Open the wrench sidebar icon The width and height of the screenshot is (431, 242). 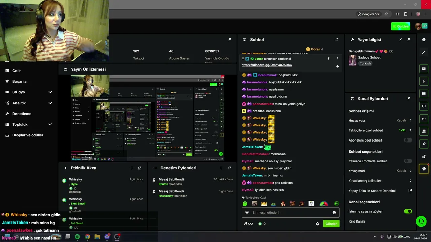pos(424,144)
